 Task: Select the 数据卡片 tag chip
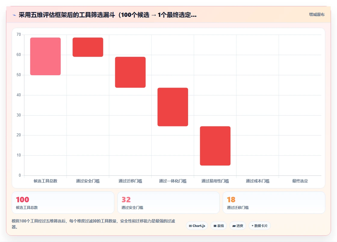[260, 226]
